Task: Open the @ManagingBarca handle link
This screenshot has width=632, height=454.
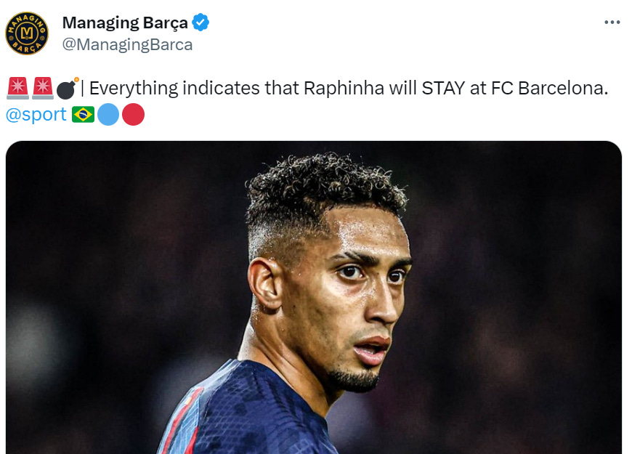Action: 127,45
